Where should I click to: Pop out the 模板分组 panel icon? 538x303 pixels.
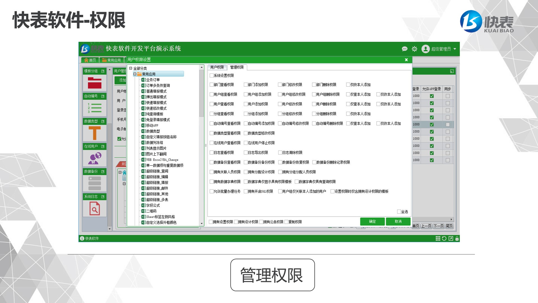[x=103, y=71]
